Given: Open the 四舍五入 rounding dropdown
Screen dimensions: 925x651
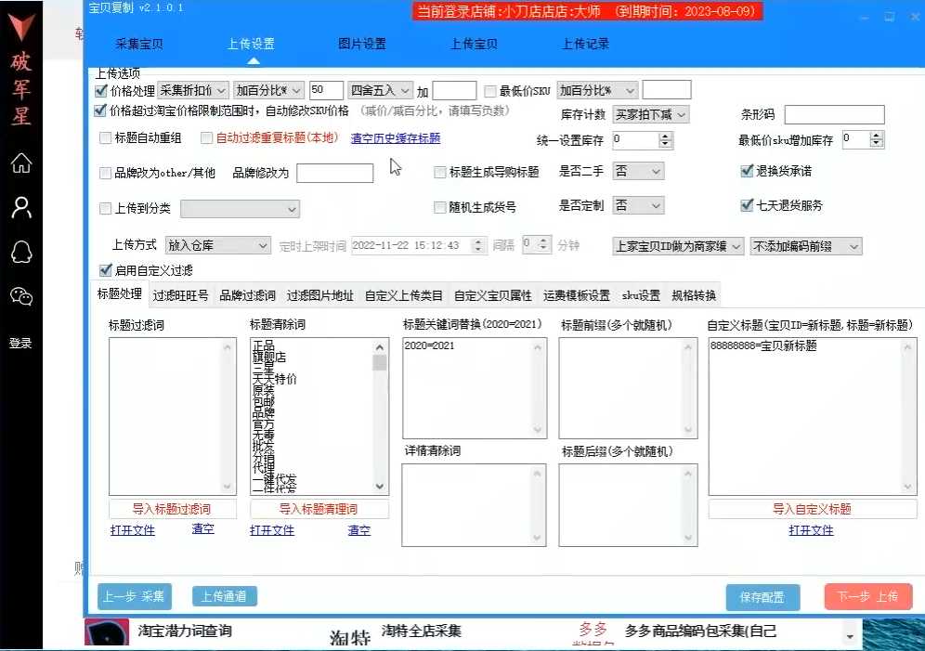Looking at the screenshot, I should 380,91.
